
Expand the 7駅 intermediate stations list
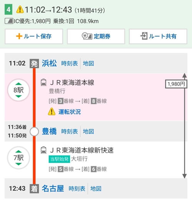tap(18, 158)
